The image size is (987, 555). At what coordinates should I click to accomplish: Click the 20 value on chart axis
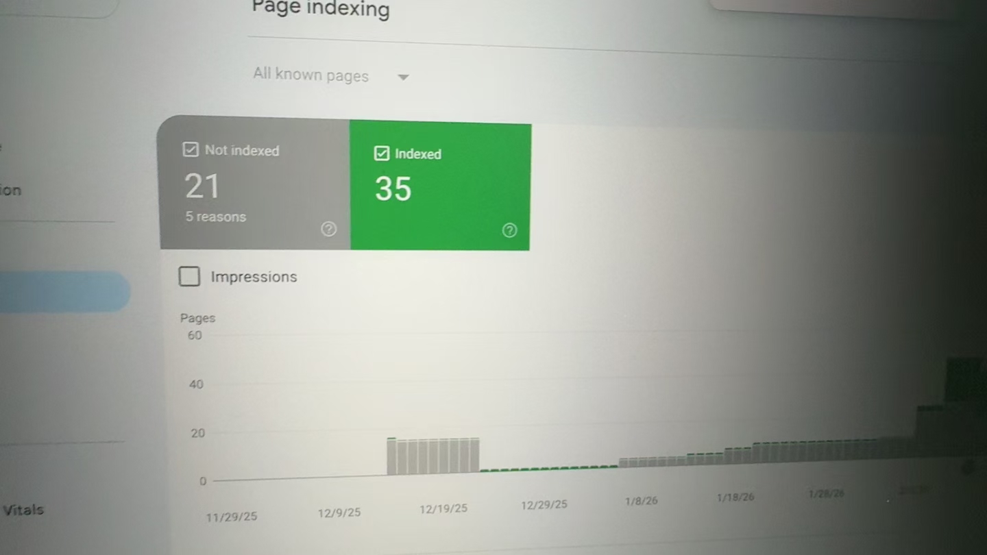point(197,433)
